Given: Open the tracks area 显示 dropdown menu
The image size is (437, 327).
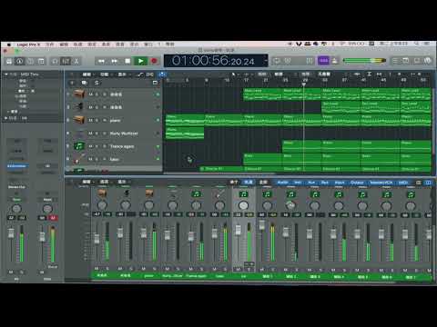Looking at the screenshot, I should tap(123, 74).
